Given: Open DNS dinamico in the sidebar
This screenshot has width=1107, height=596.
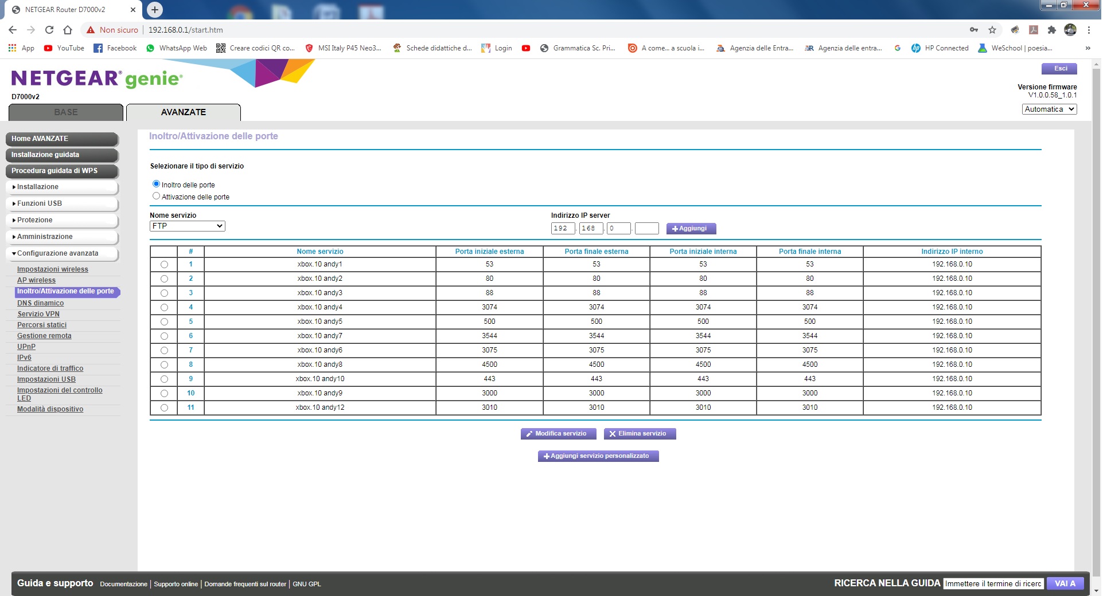Looking at the screenshot, I should (x=40, y=303).
